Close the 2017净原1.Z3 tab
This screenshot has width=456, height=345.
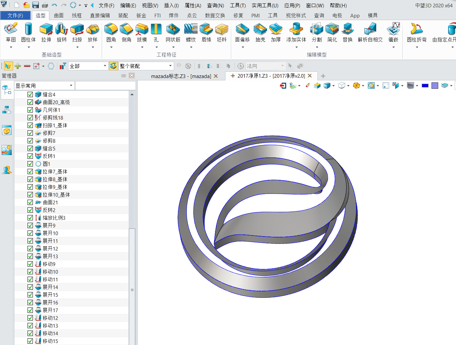tap(310, 76)
